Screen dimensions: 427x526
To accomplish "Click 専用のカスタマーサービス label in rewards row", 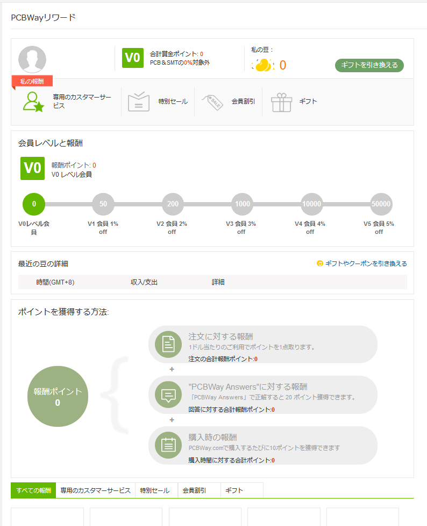I will [82, 101].
